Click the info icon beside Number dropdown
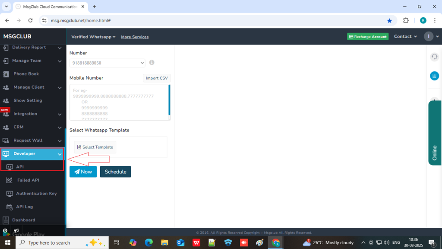Screen dimensions: 442x249 152,63
